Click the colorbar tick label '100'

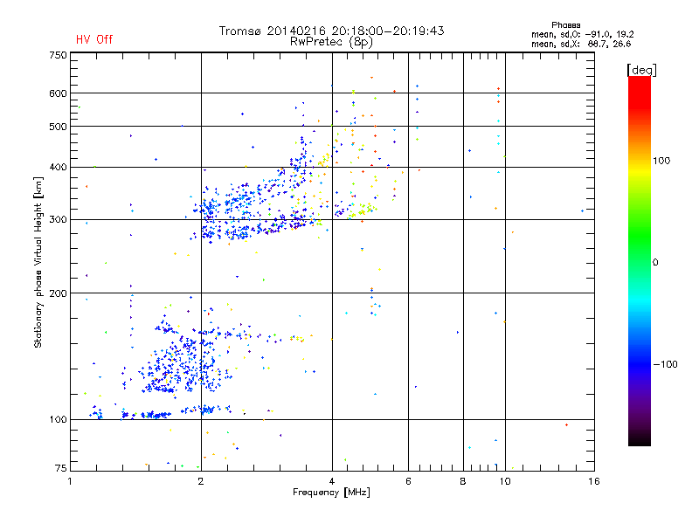pos(661,161)
